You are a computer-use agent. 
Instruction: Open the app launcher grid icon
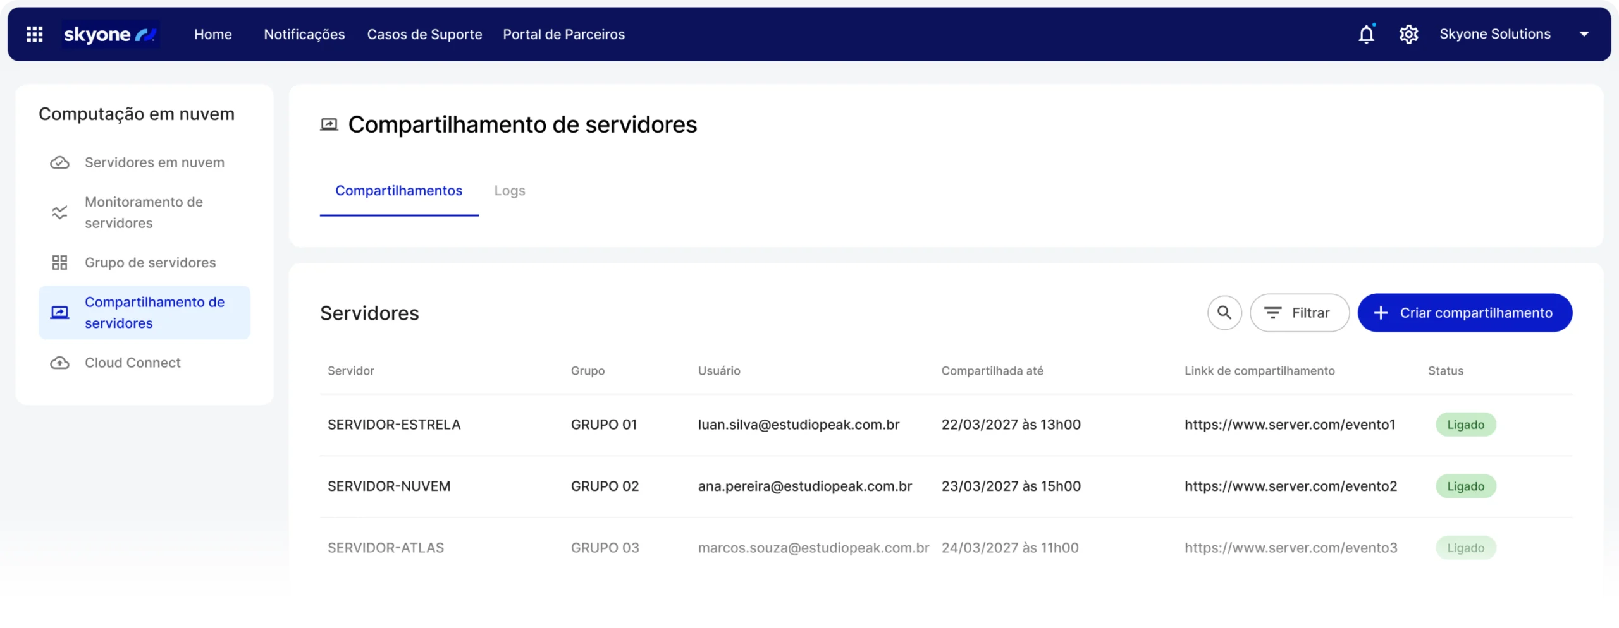click(x=35, y=34)
